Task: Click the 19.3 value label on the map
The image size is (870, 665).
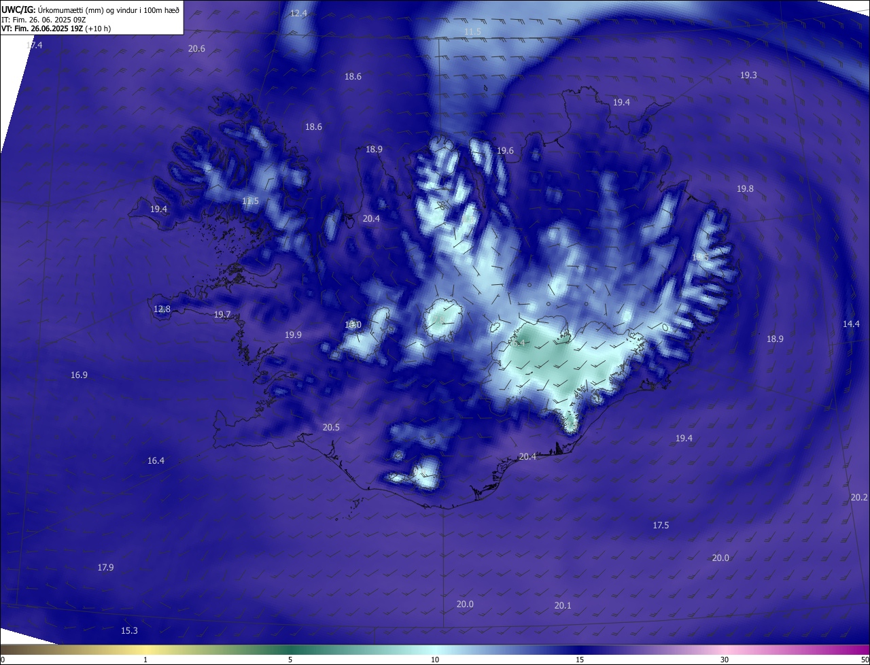Action: (x=748, y=75)
